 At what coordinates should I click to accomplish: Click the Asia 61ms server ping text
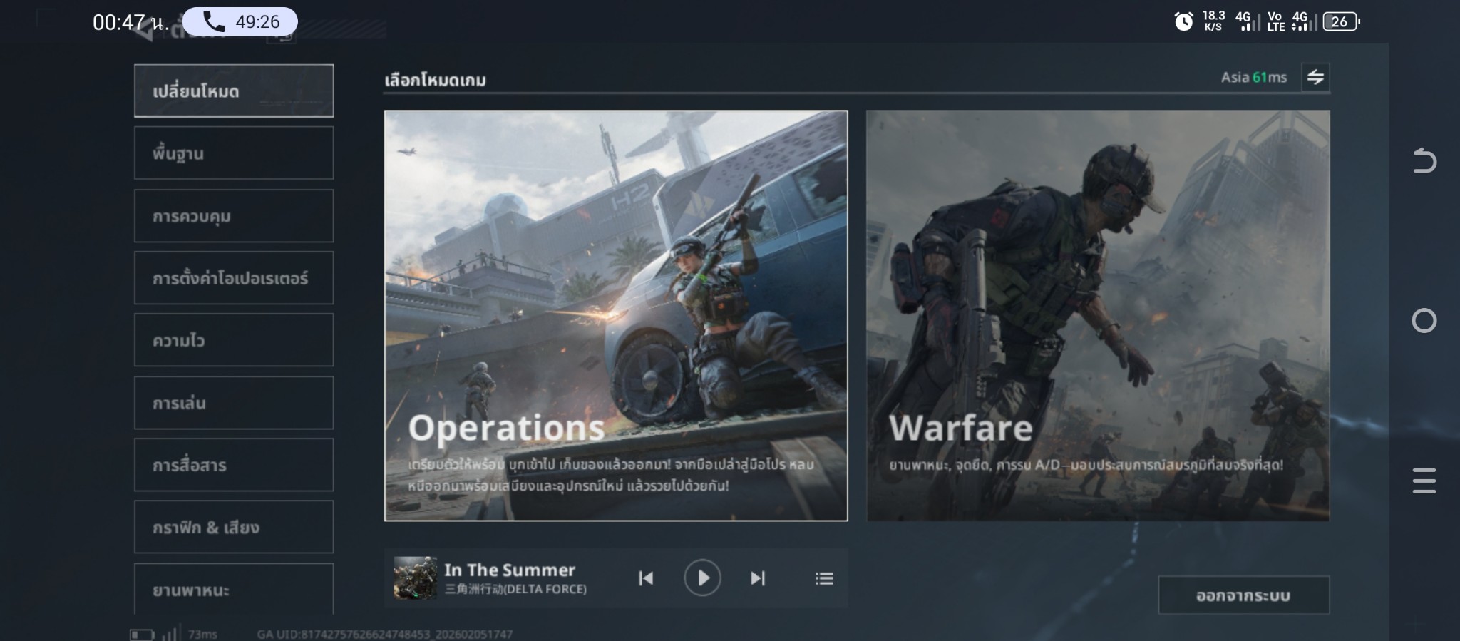point(1254,77)
